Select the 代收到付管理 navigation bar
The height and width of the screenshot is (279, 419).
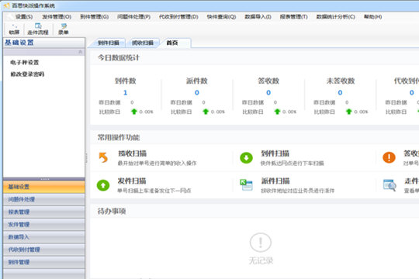[x=44, y=250]
